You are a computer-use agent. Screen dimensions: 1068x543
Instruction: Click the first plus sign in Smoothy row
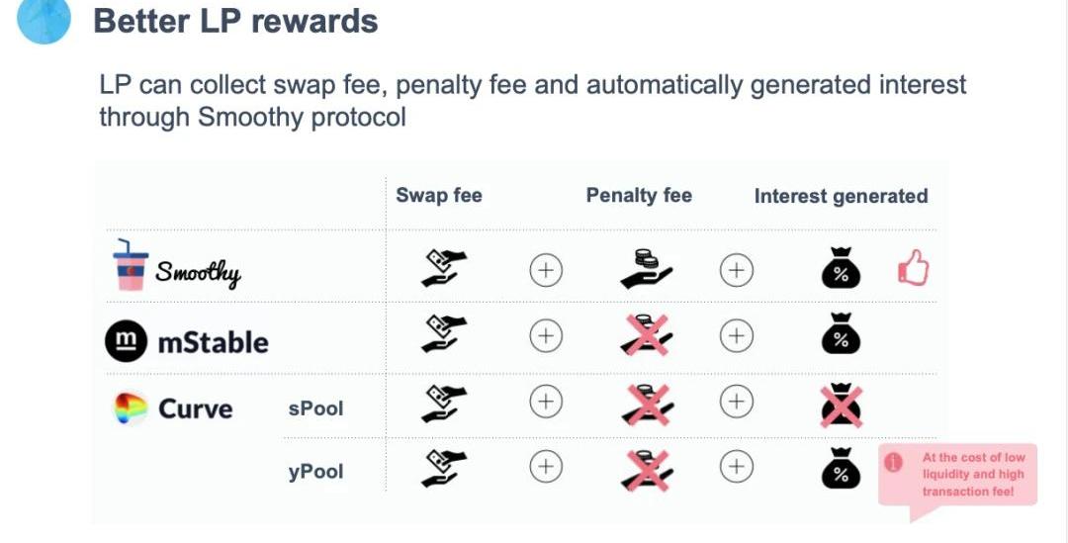click(546, 270)
